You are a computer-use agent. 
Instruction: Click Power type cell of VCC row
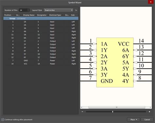(x=52, y=64)
